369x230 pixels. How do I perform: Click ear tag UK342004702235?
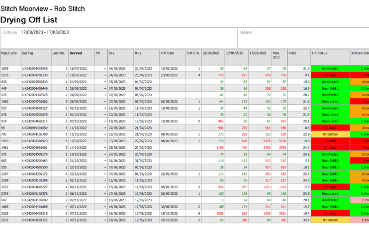(x=35, y=75)
